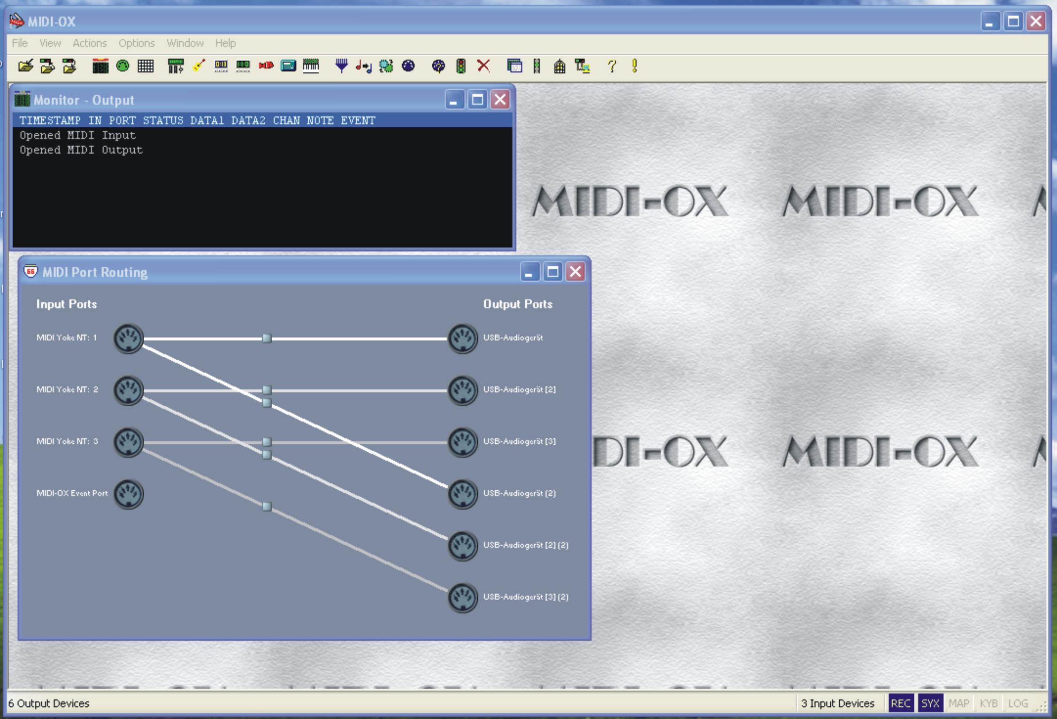
Task: Click the traffic light toolbar icon
Action: pyautogui.click(x=461, y=66)
